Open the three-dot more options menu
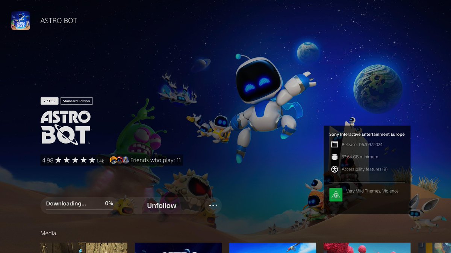This screenshot has height=253, width=451. point(213,205)
